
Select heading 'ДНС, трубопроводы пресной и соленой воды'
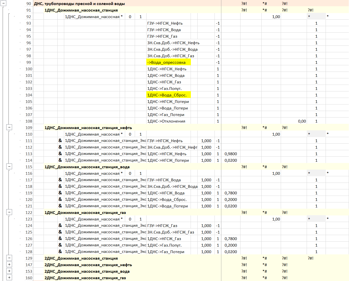pyautogui.click(x=79, y=4)
